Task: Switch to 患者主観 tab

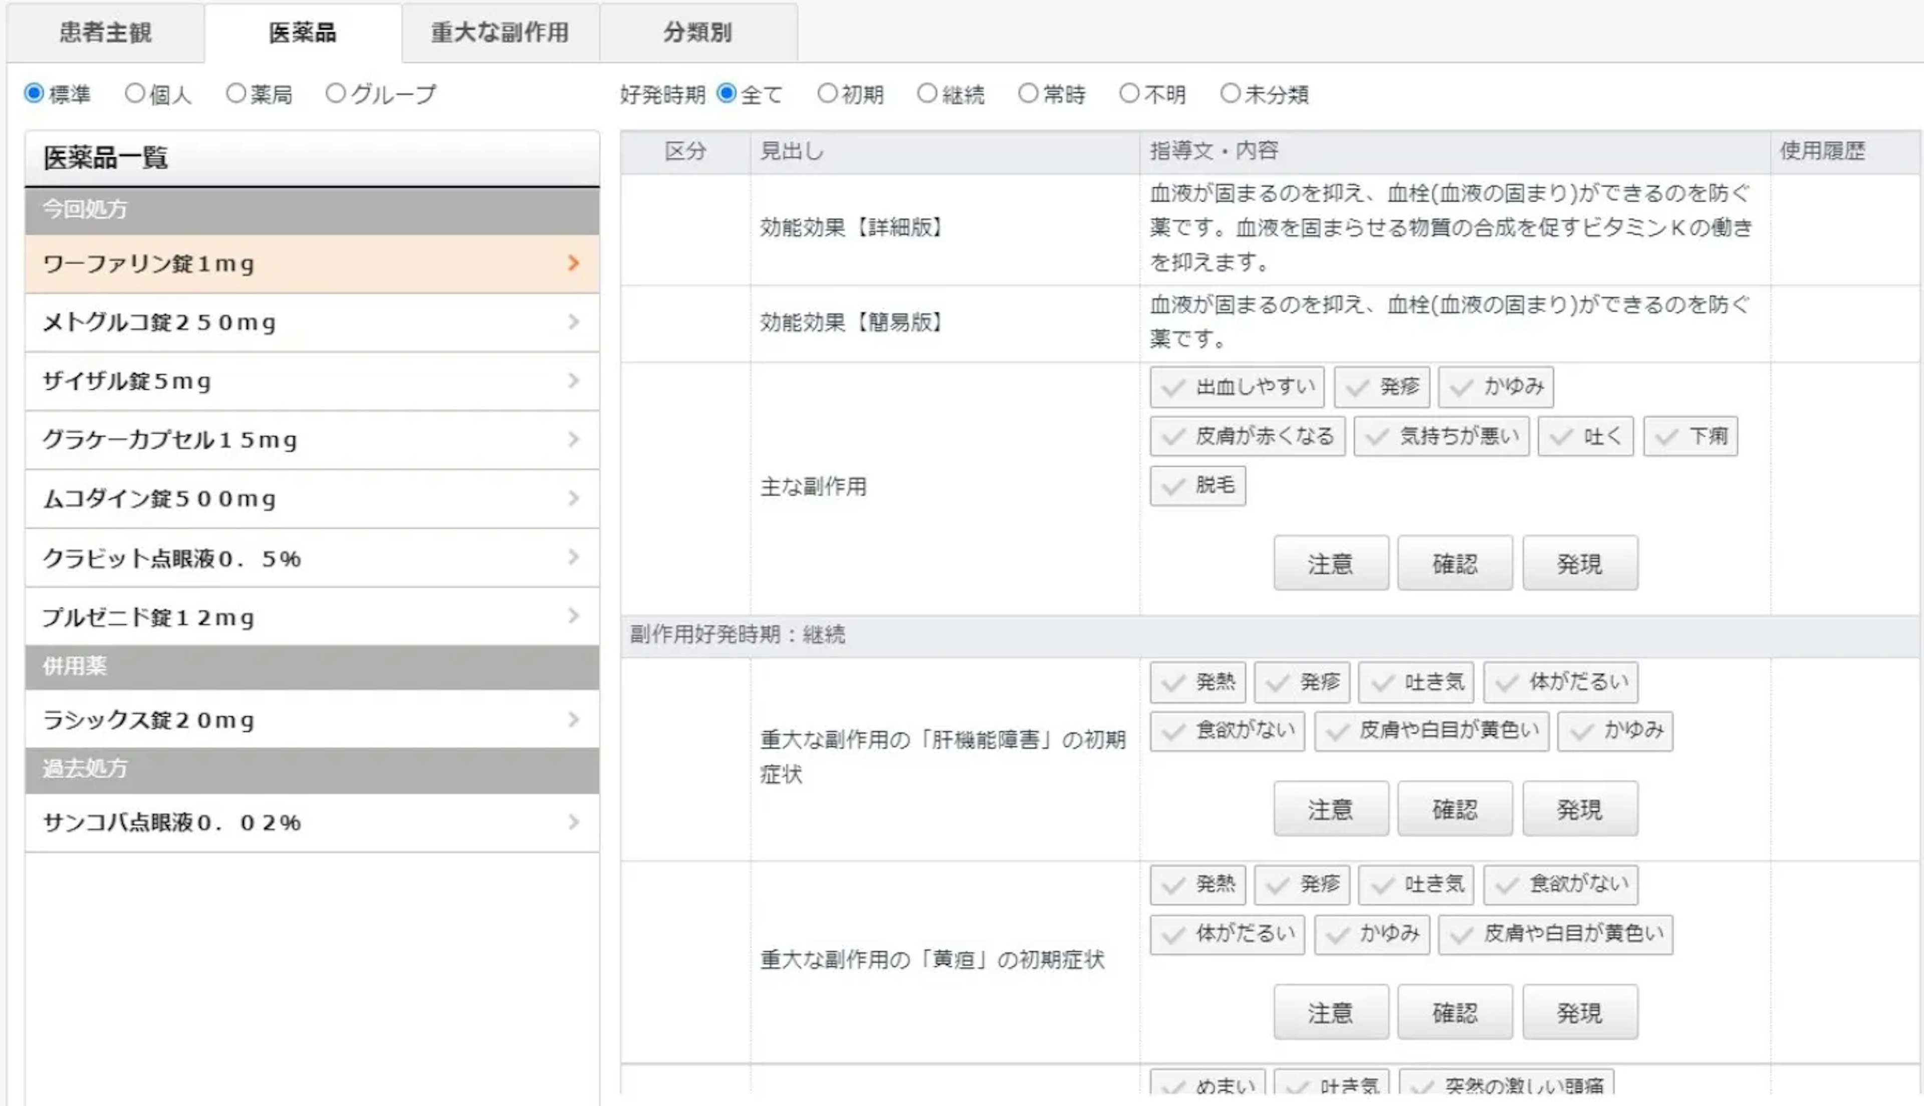Action: point(106,33)
